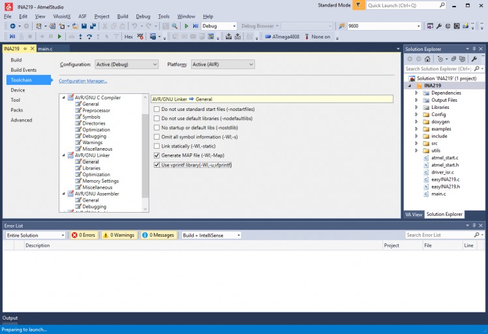Open the Platform Active (AVR) dropdown

point(222,65)
